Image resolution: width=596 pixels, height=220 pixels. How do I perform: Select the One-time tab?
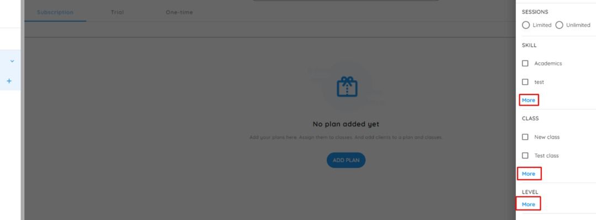point(179,12)
